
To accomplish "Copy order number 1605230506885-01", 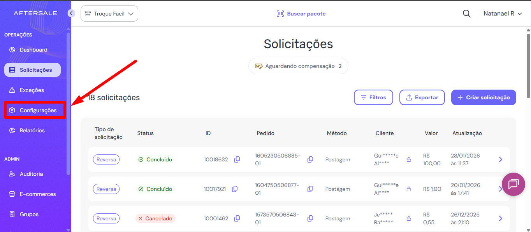I will coord(310,159).
